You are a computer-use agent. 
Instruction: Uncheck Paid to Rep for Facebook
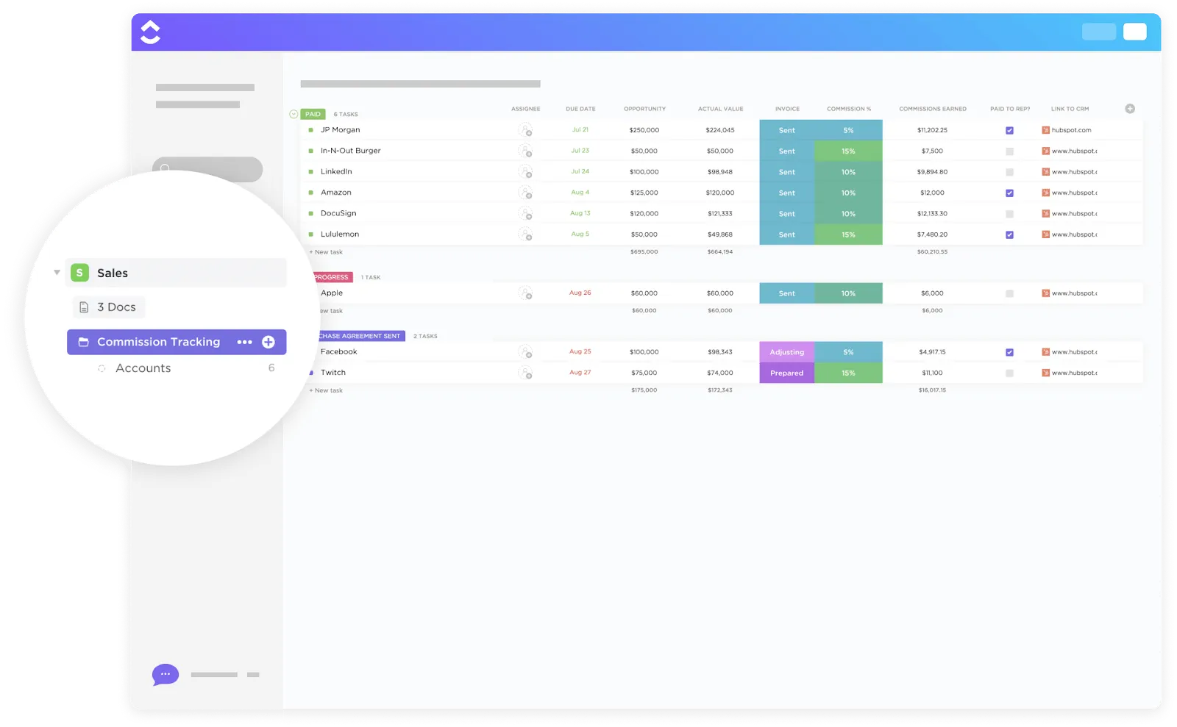(1009, 352)
